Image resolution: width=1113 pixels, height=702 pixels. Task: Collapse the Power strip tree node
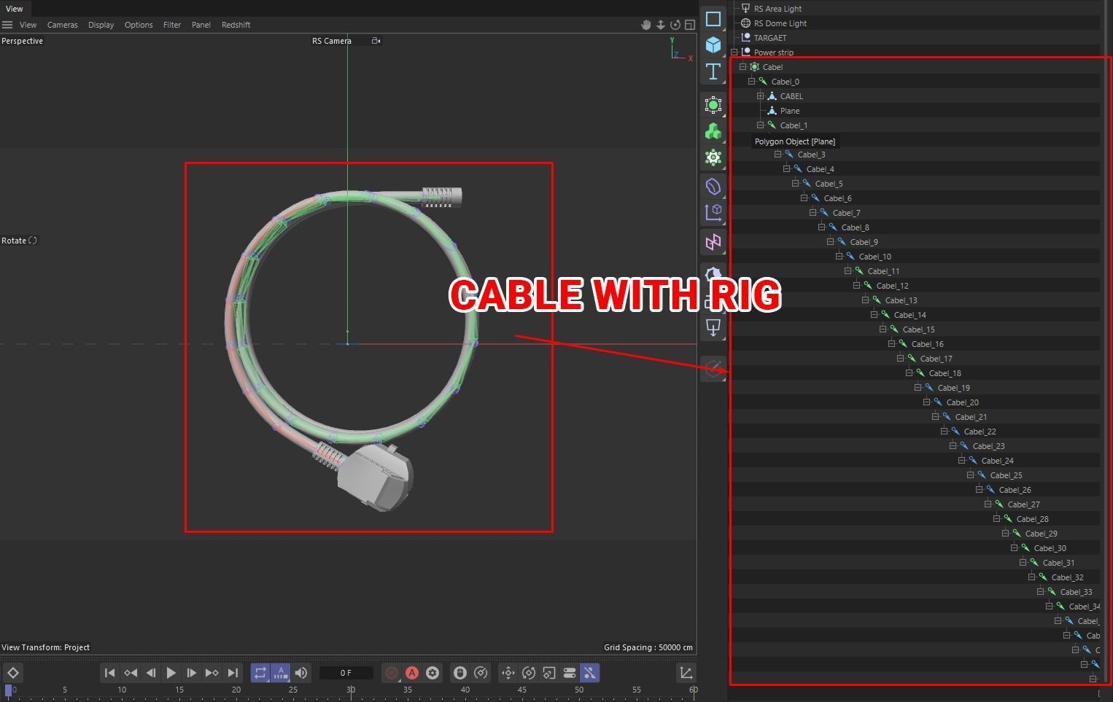tap(734, 52)
